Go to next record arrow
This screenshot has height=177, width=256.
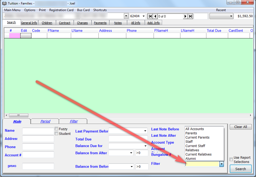coord(185,16)
